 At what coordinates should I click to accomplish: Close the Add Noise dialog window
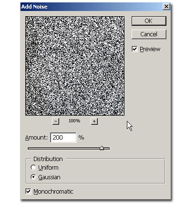pos(166,7)
